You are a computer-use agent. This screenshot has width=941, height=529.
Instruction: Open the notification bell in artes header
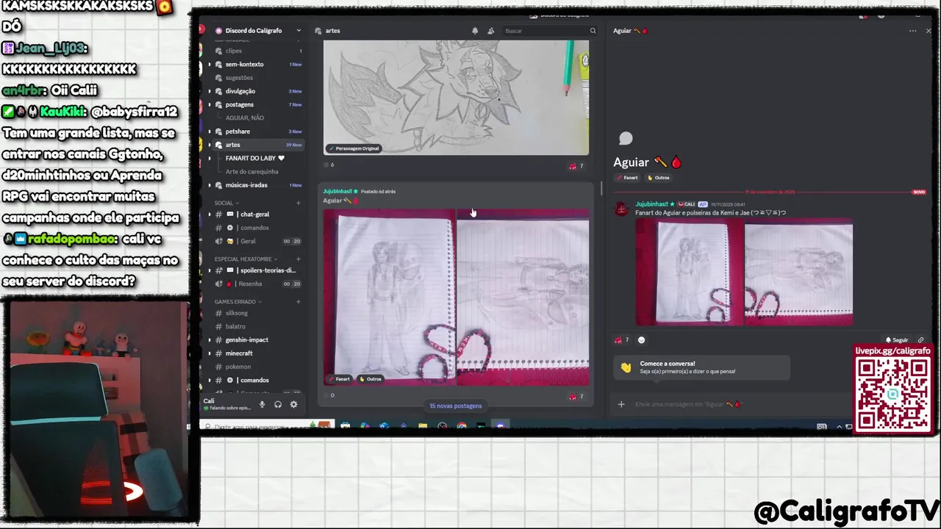(x=475, y=31)
